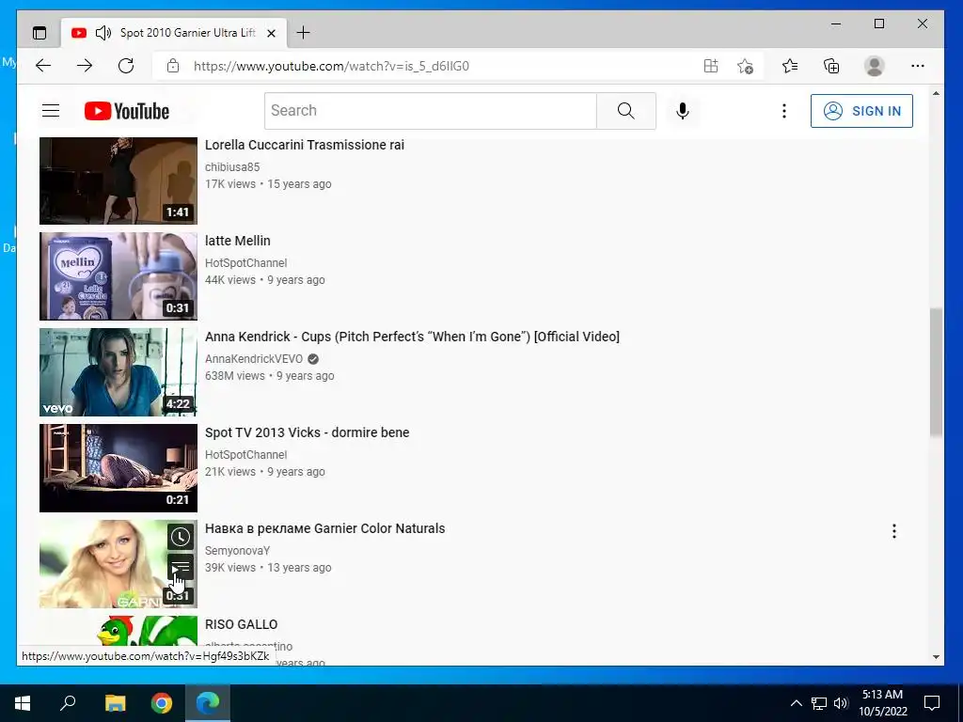
Task: Open the browser profile avatar
Action: coord(874,66)
